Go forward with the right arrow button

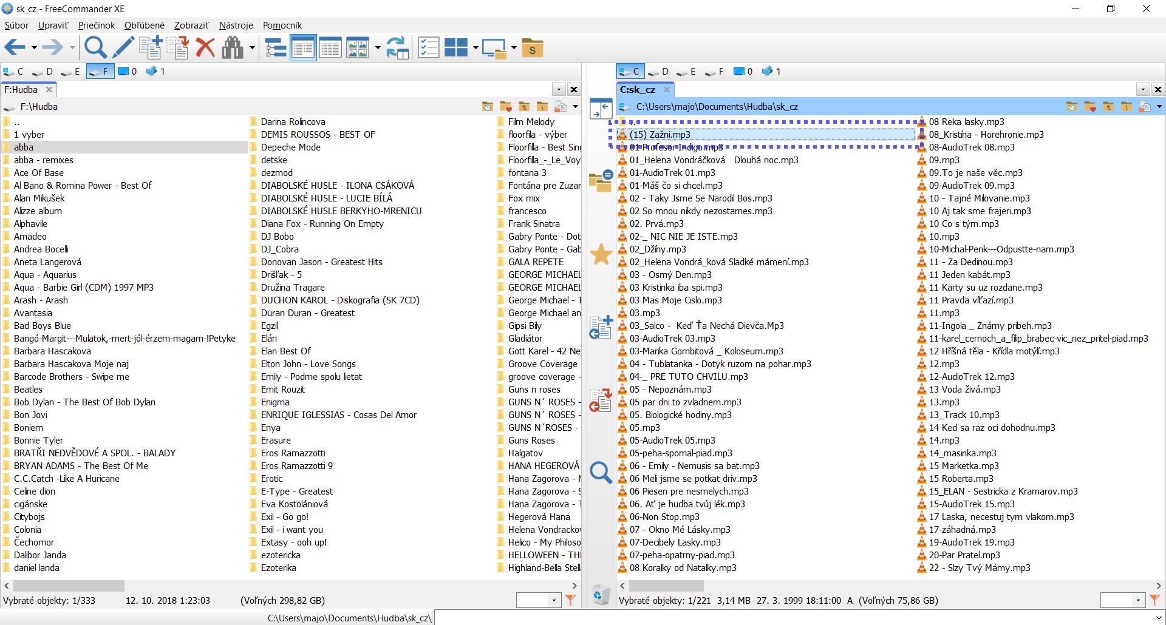[53, 47]
